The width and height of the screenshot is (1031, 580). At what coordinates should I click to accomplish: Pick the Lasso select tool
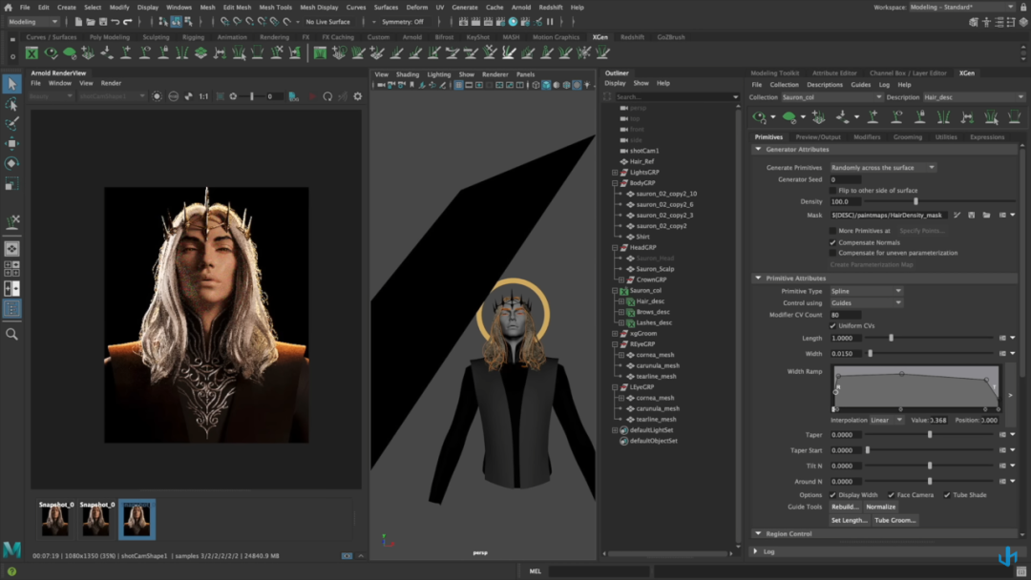pyautogui.click(x=11, y=104)
